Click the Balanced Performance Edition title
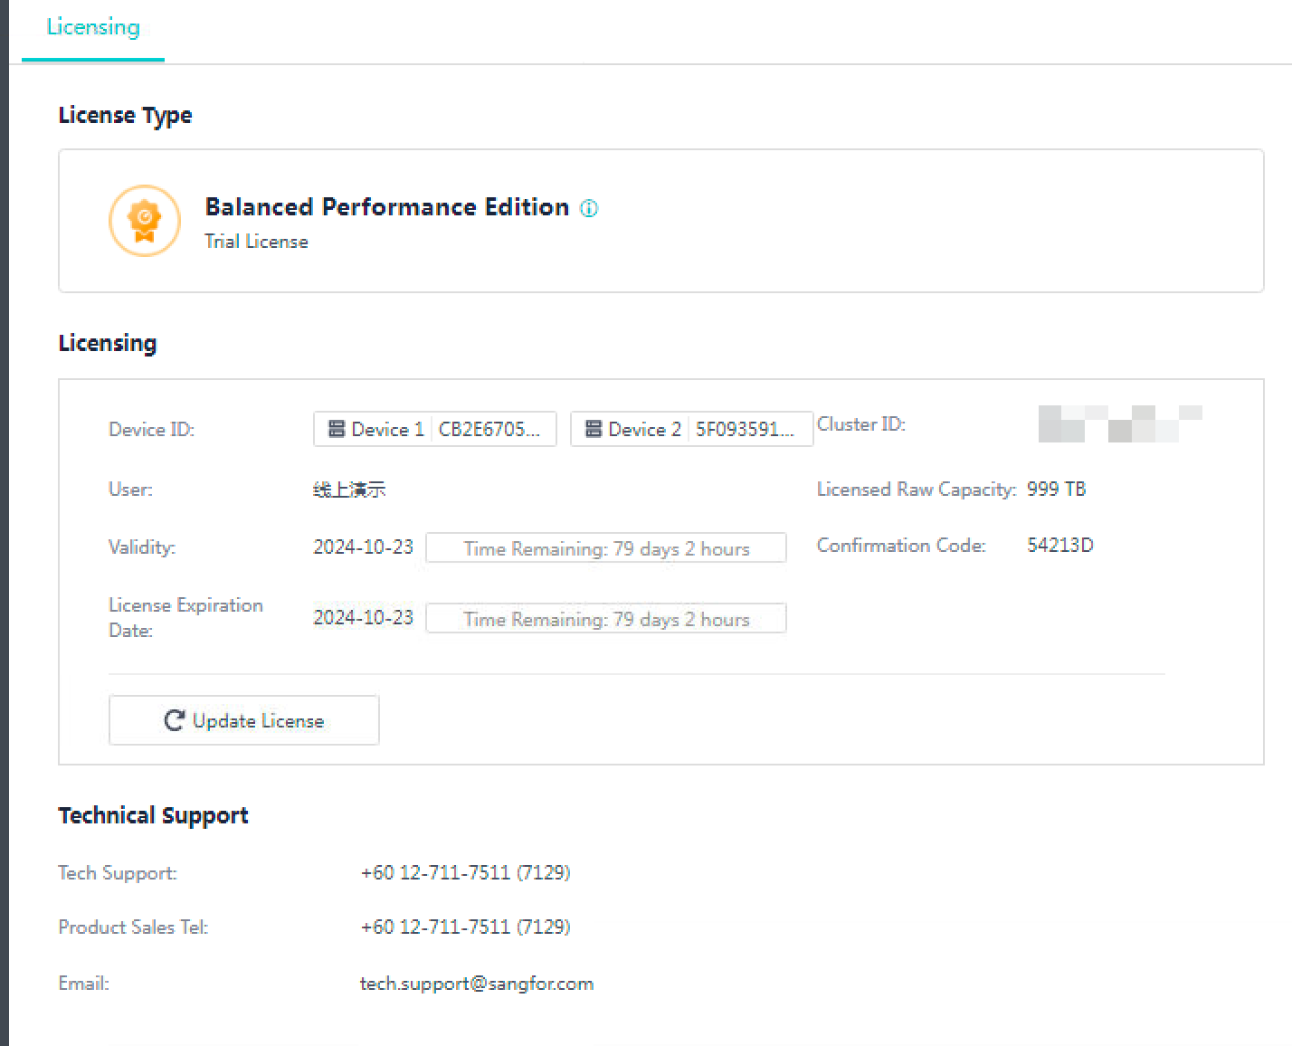This screenshot has height=1046, width=1292. pyautogui.click(x=387, y=207)
